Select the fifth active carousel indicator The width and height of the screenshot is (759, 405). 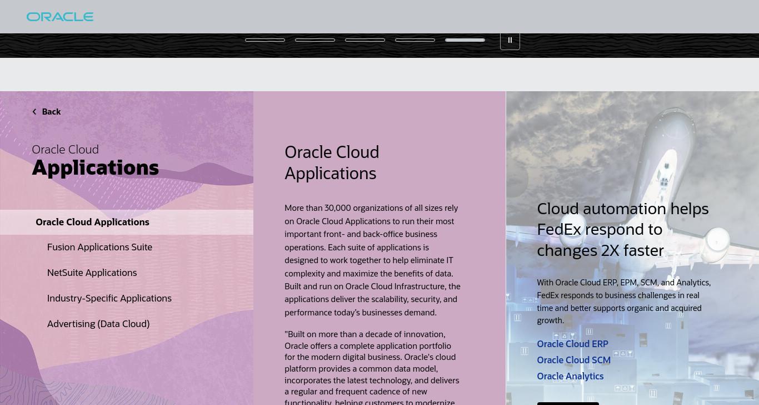tap(465, 40)
